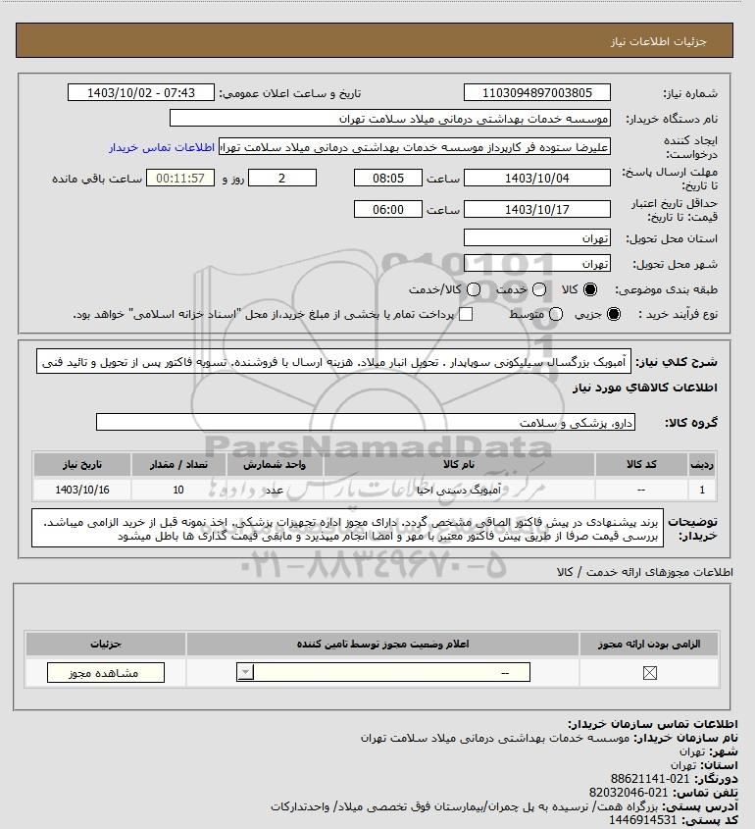Click the general need description field

334,362
